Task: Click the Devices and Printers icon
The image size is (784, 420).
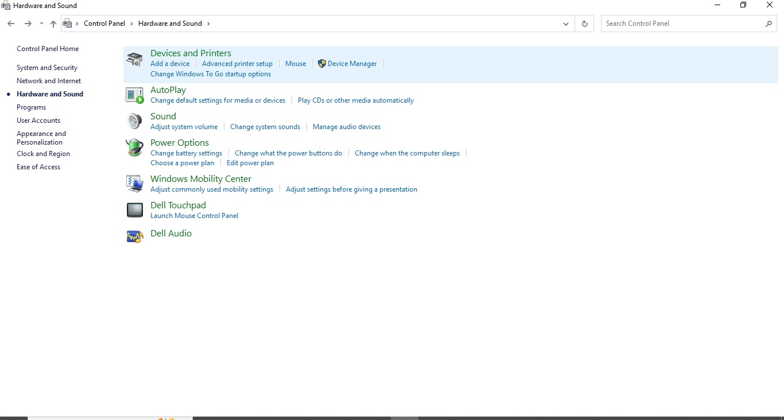Action: click(x=134, y=59)
